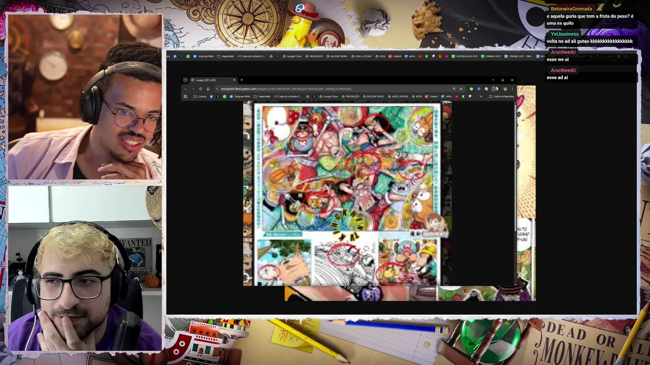650x365 pixels.
Task: Open CINEMA 2021 bookmark
Action: pyautogui.click(x=518, y=56)
